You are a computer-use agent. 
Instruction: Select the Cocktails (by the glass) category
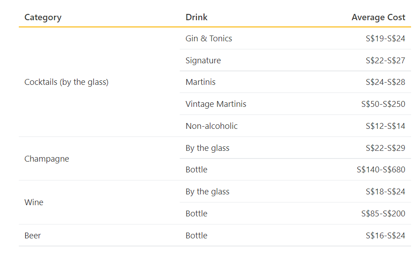[x=66, y=82]
